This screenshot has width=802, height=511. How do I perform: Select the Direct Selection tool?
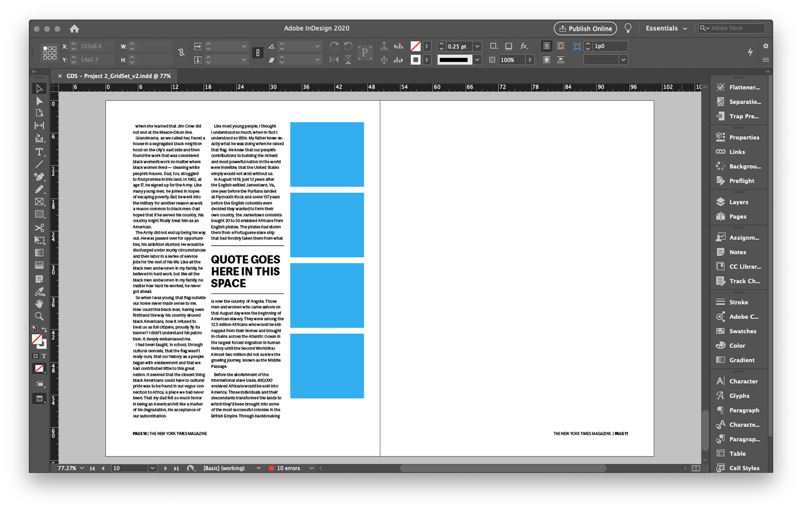coord(39,101)
